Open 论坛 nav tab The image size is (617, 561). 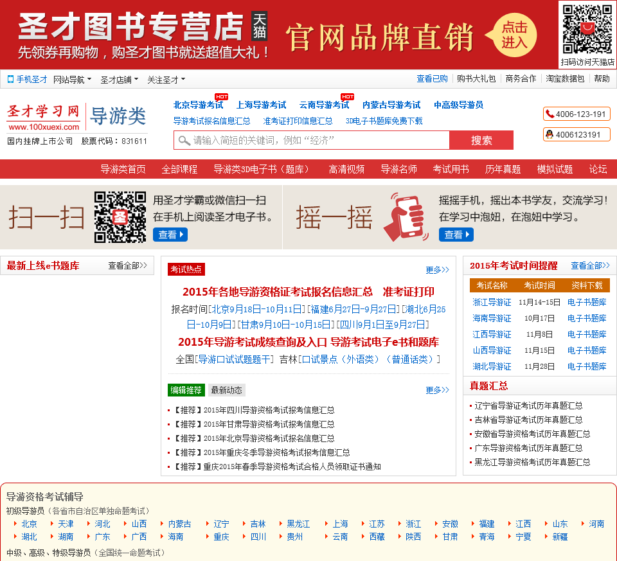coord(598,169)
